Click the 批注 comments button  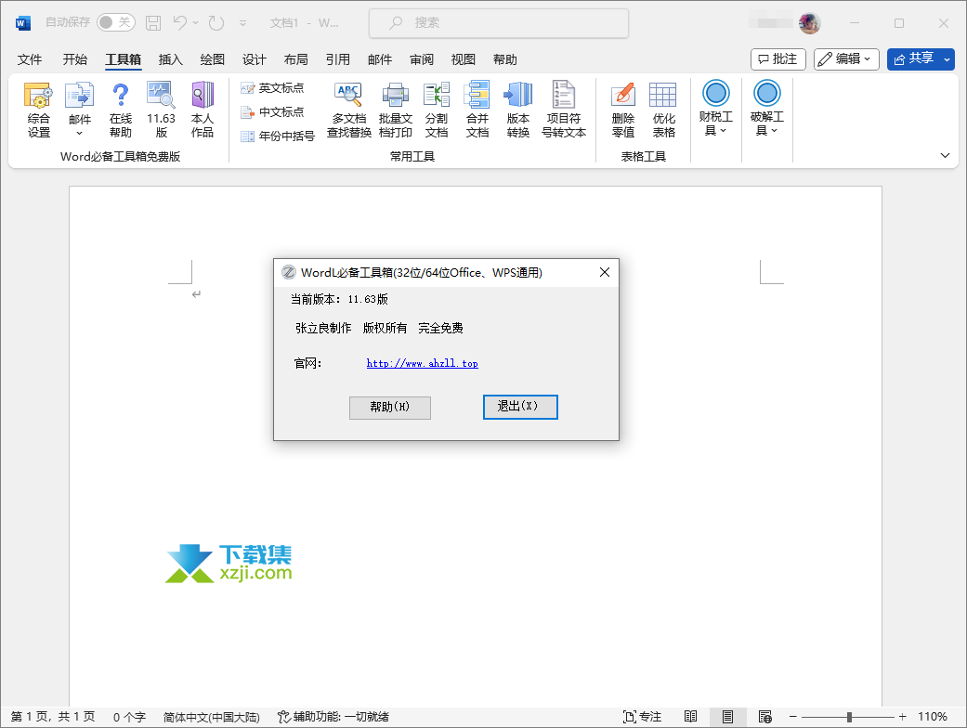[x=778, y=59]
